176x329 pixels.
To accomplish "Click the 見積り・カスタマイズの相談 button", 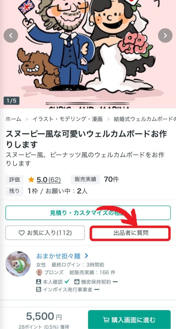I will (x=88, y=213).
